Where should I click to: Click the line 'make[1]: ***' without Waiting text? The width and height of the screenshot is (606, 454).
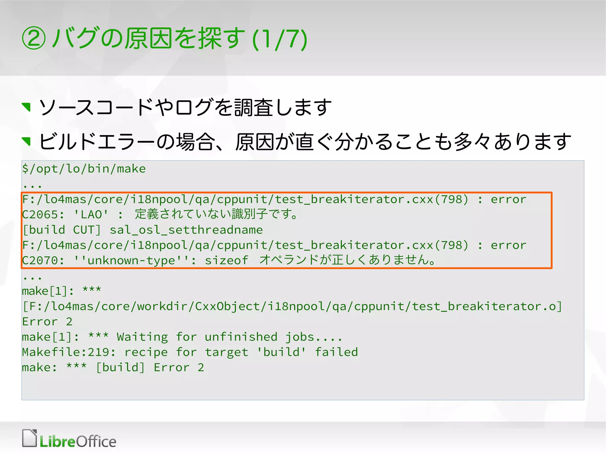point(62,291)
